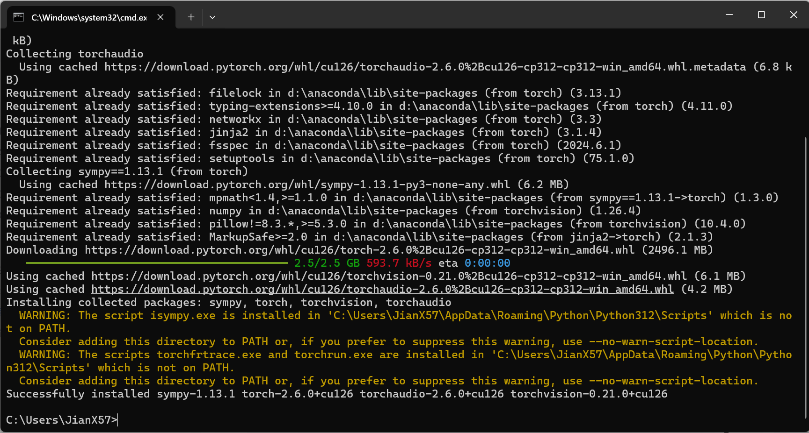Close the cmd.exe tab
The height and width of the screenshot is (433, 809).
tap(160, 17)
